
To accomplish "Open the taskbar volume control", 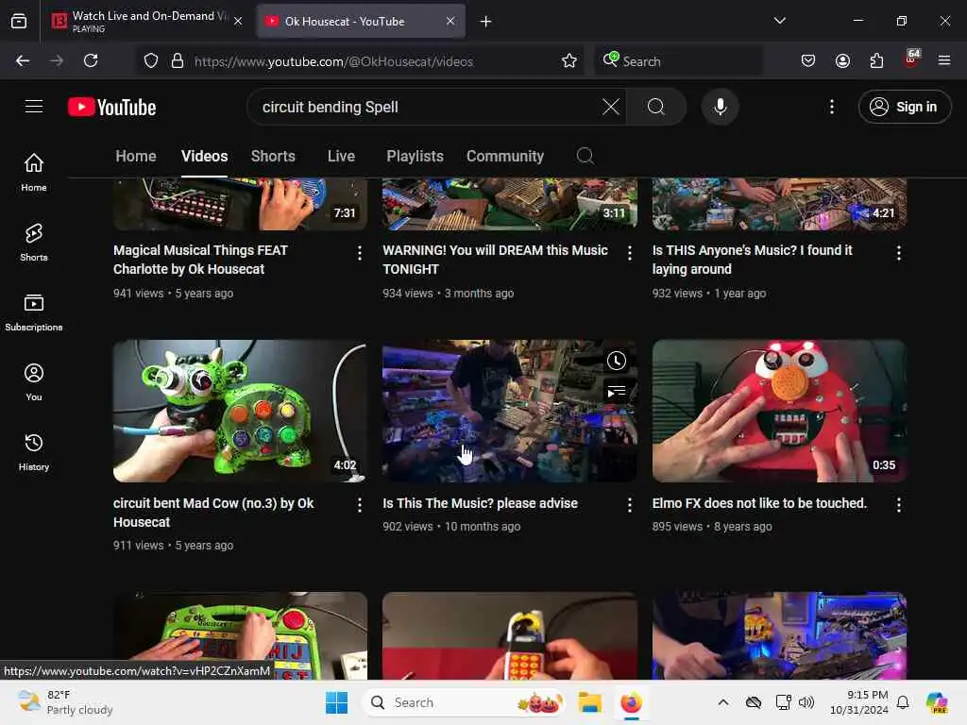I will coord(806,702).
